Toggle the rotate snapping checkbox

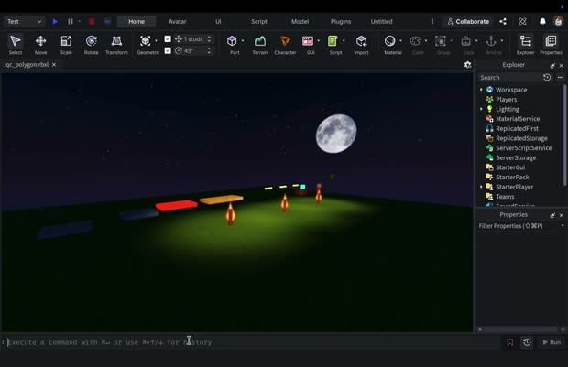pyautogui.click(x=168, y=50)
